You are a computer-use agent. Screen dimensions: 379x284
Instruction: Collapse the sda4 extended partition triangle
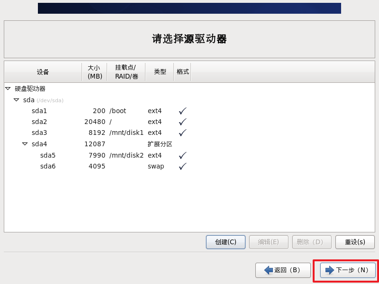point(25,144)
